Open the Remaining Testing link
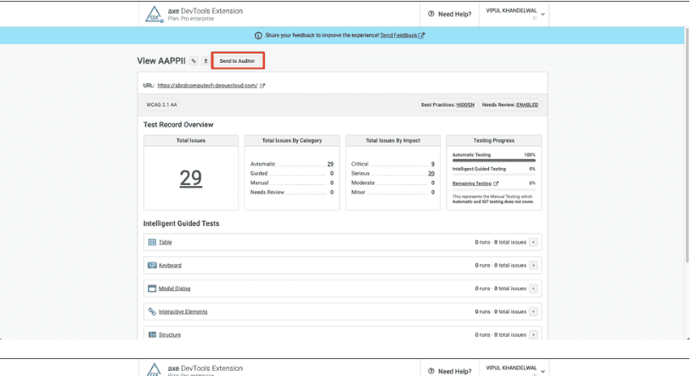This screenshot has width=692, height=376. [x=472, y=183]
